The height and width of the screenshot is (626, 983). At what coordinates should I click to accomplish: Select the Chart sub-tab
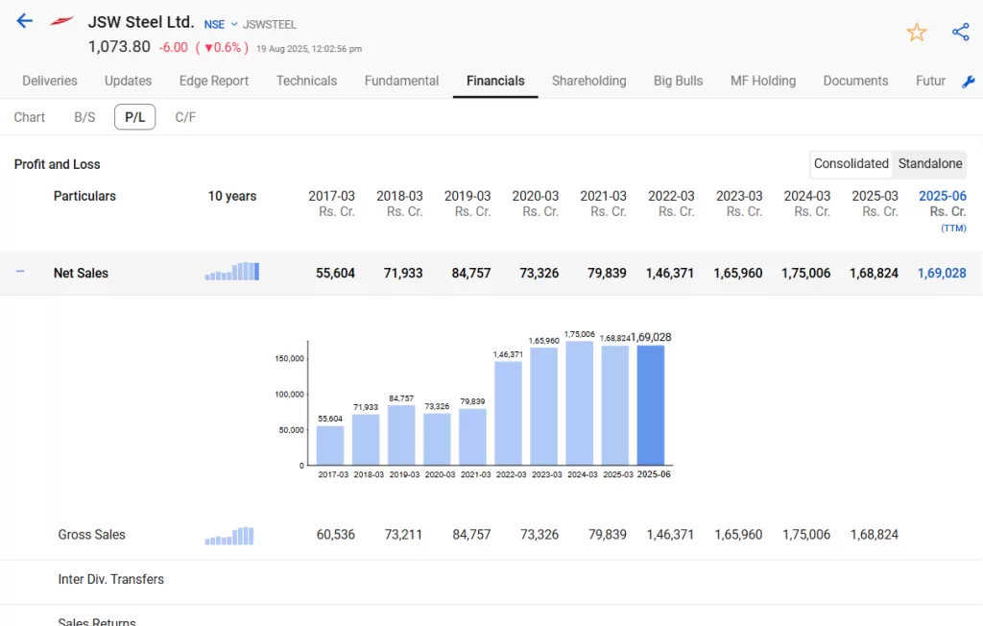pos(30,117)
